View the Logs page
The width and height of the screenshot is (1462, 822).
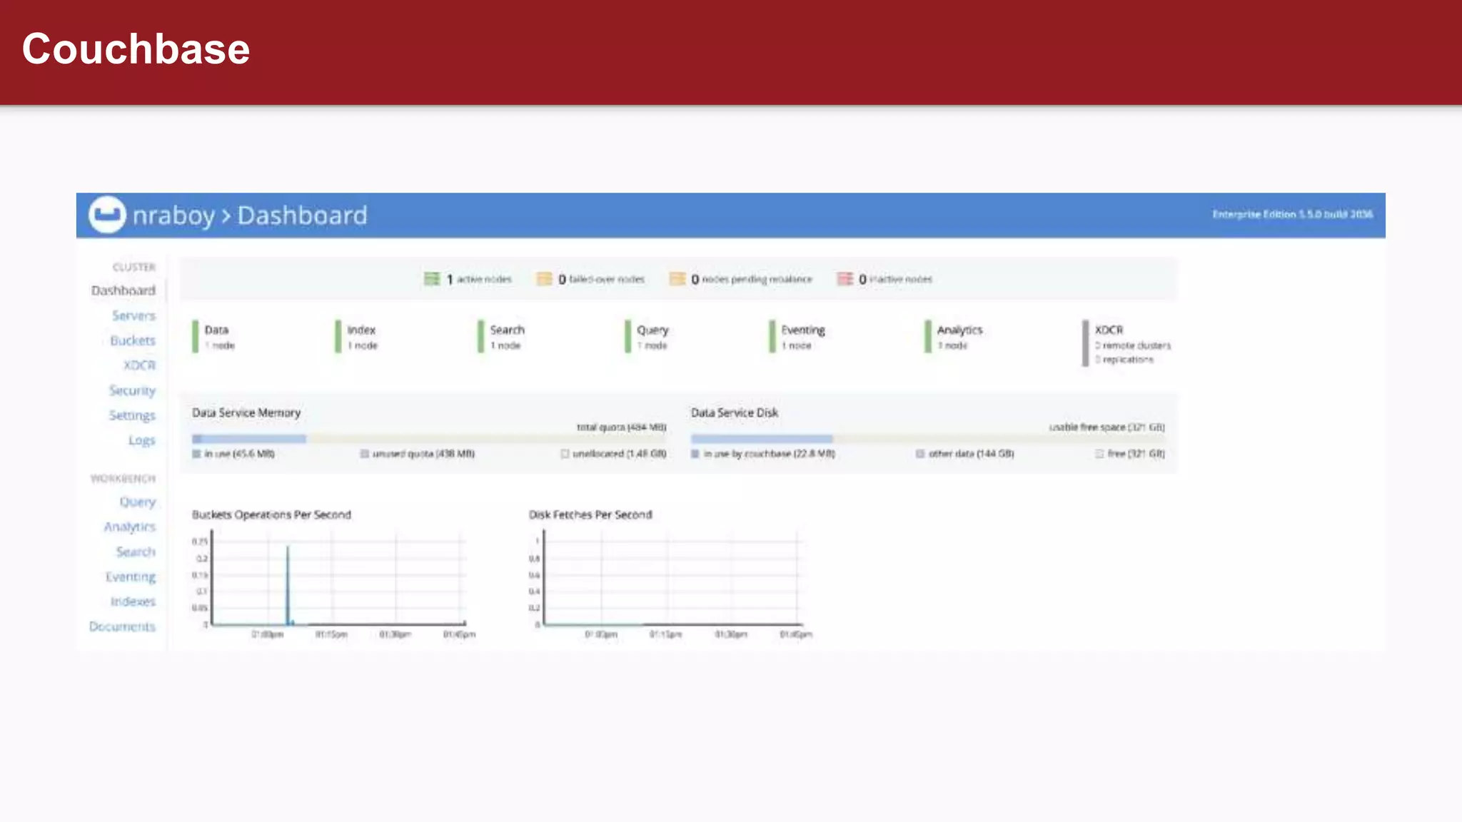(141, 440)
